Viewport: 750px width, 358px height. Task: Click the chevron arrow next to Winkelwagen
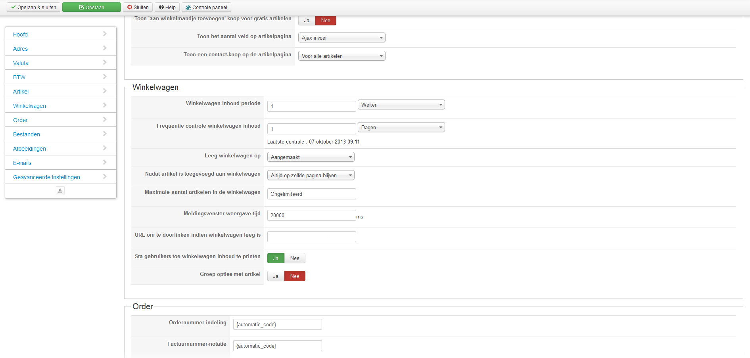tap(105, 105)
